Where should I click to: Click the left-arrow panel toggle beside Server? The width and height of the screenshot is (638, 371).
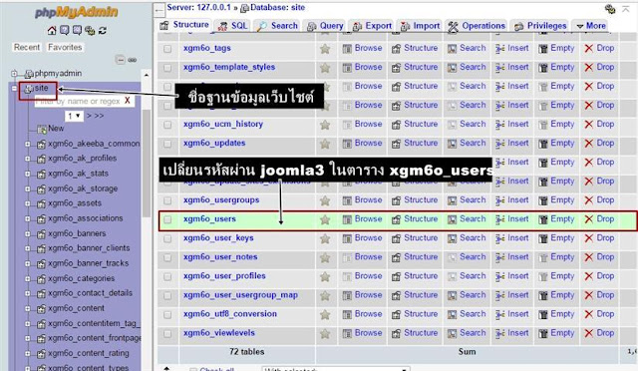159,10
